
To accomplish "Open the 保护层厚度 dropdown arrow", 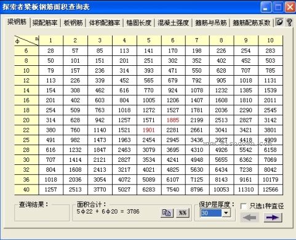I will 226,213.
